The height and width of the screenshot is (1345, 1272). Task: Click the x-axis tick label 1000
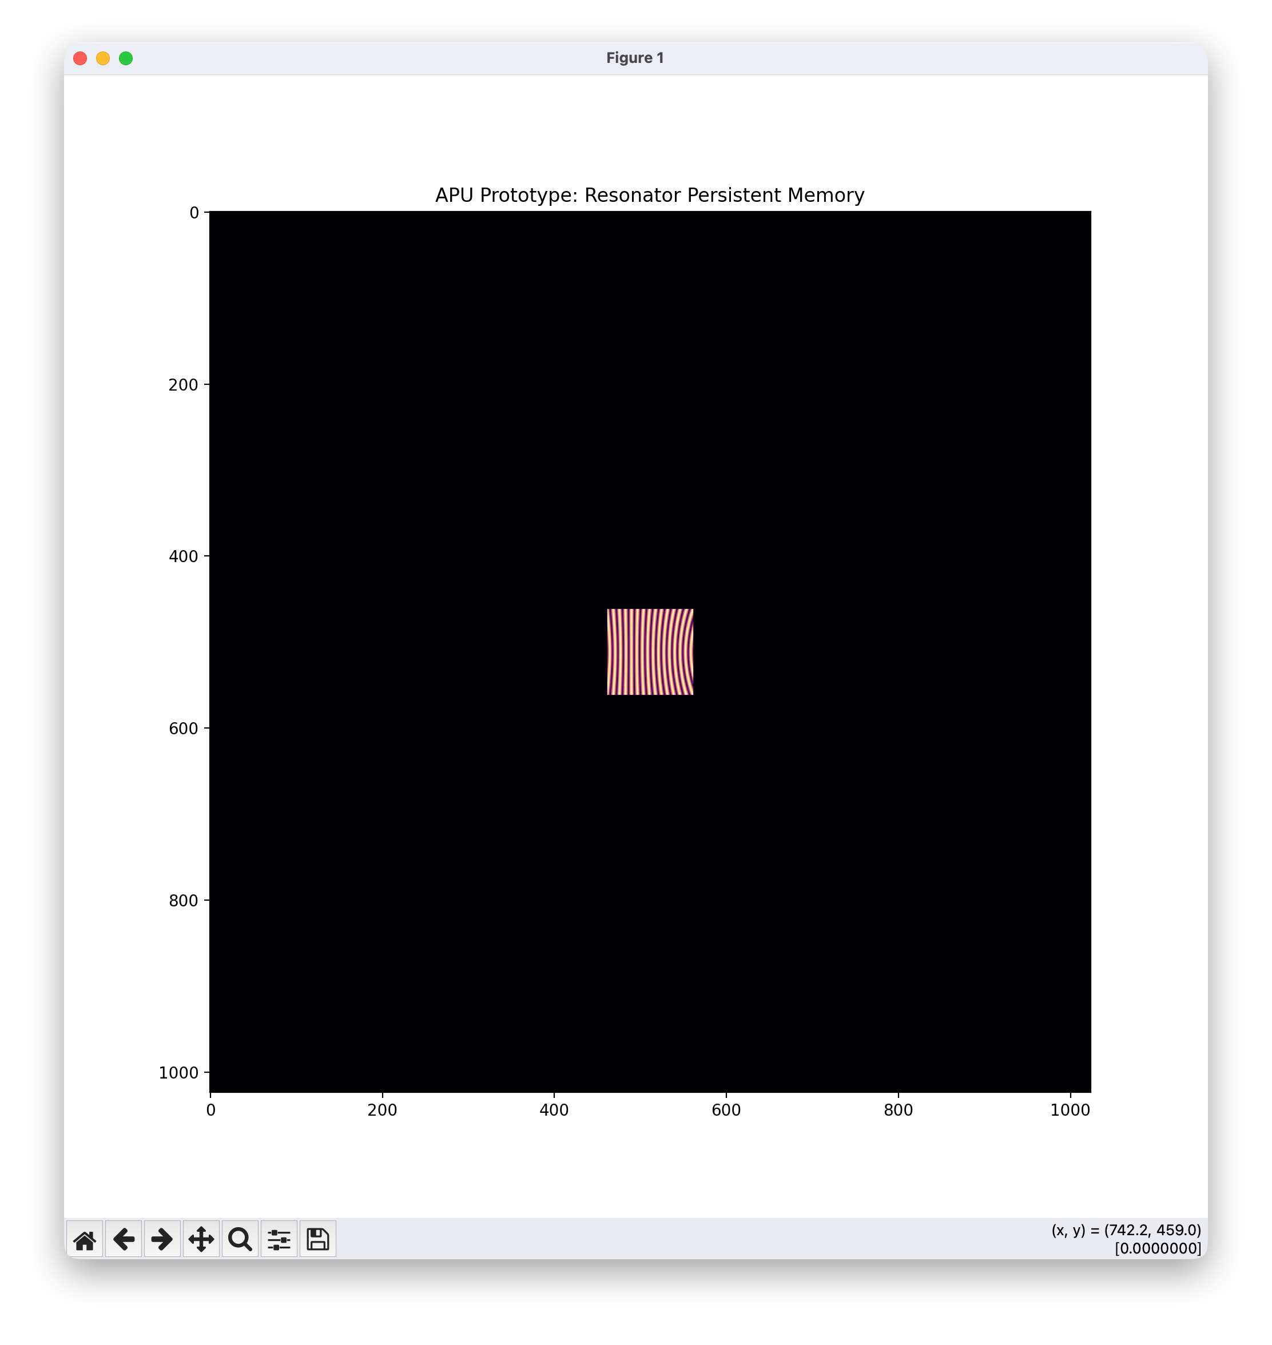[x=1070, y=1111]
